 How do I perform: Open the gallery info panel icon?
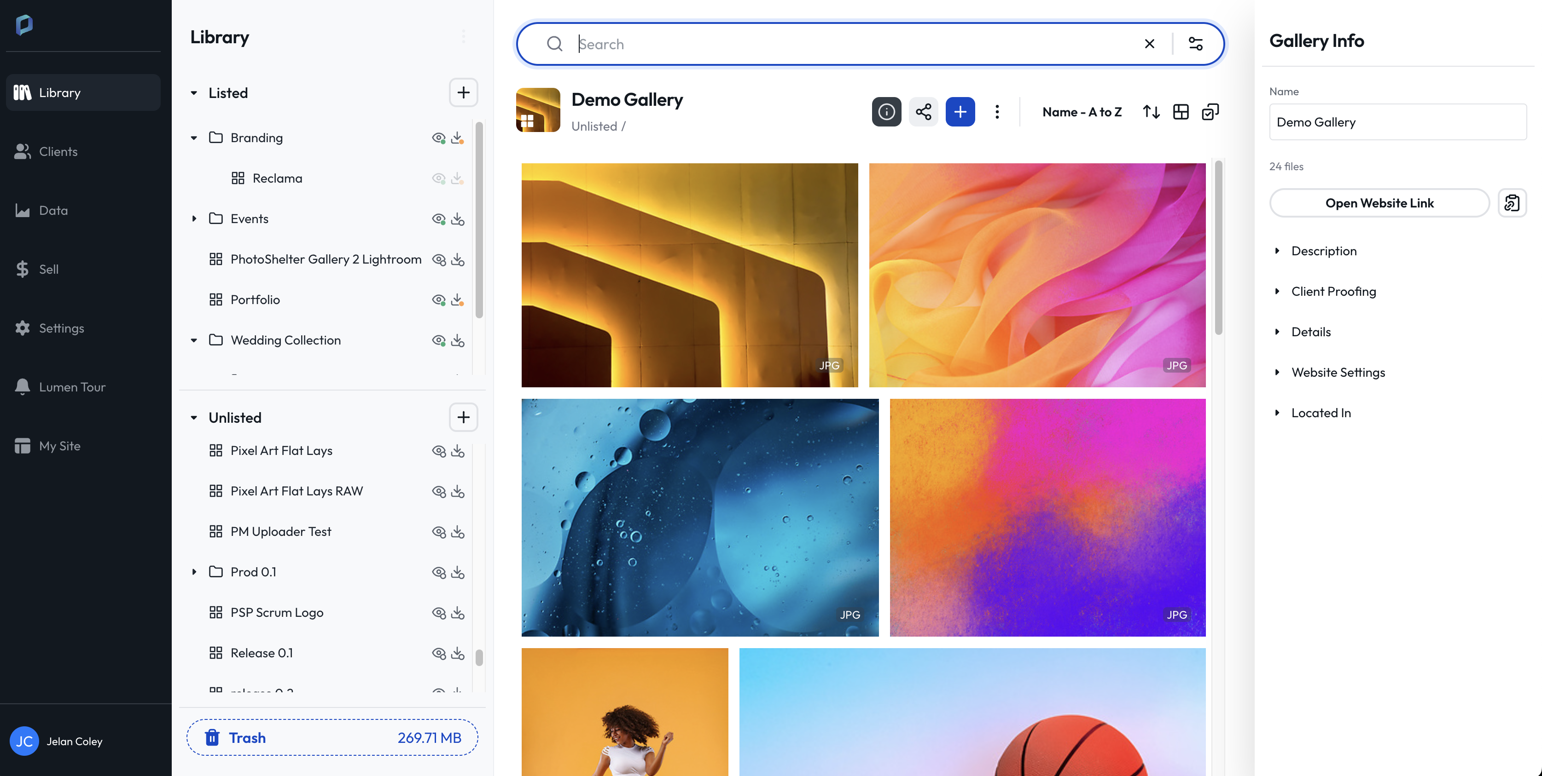[886, 112]
